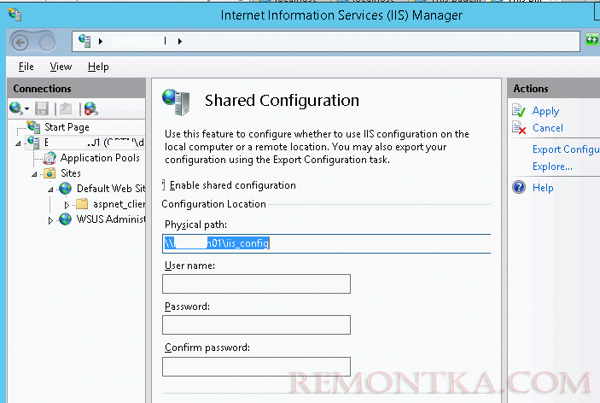Select the Sites folder in the tree
This screenshot has width=600, height=403.
coord(71,173)
